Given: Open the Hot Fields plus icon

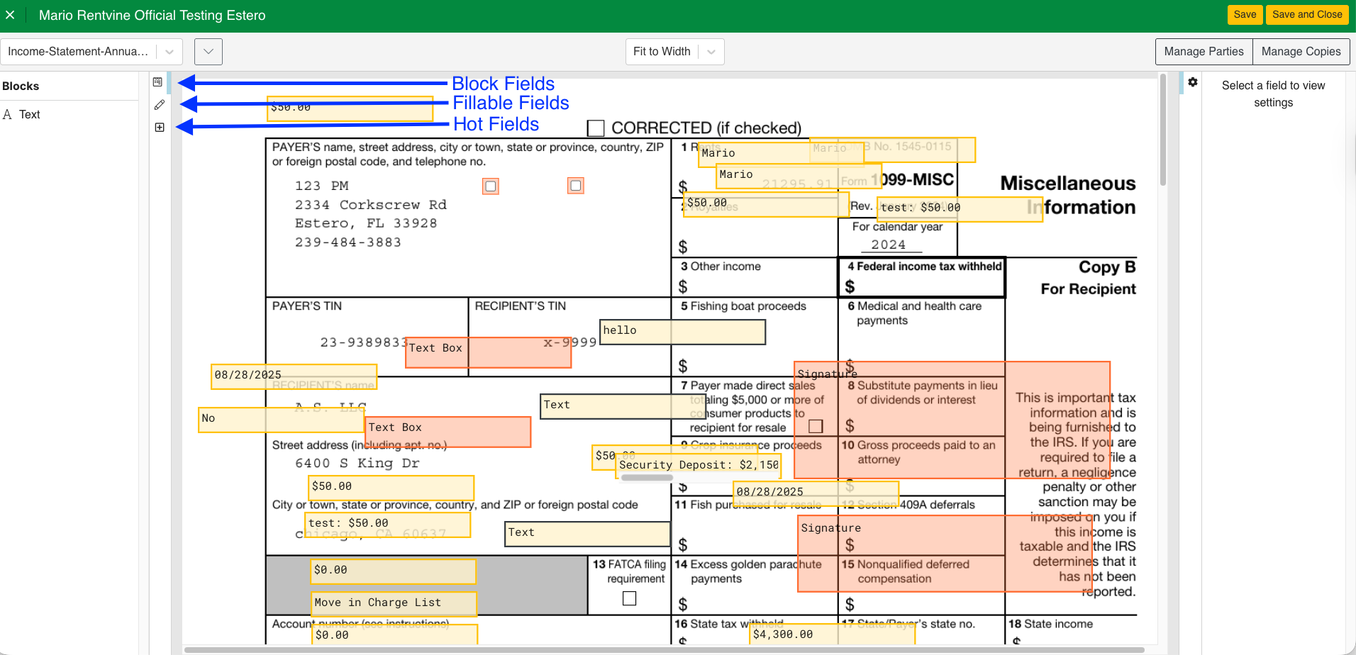Looking at the screenshot, I should (160, 128).
